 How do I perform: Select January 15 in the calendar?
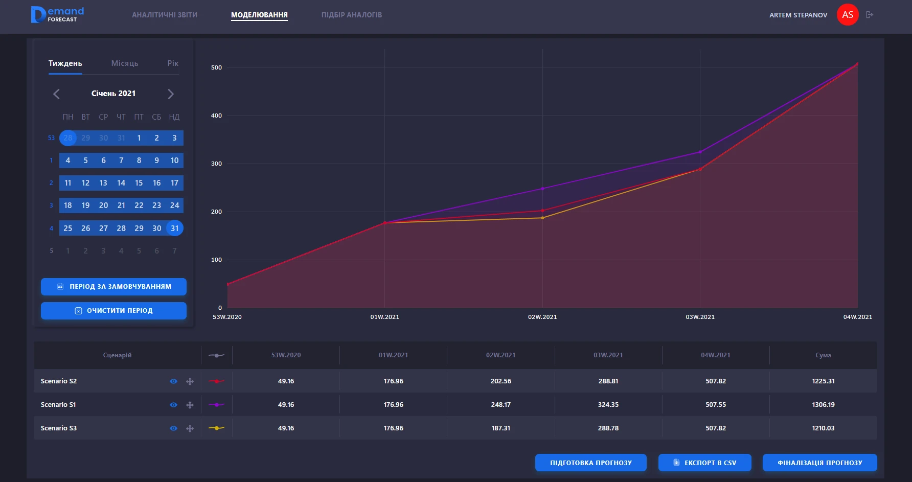tap(139, 183)
